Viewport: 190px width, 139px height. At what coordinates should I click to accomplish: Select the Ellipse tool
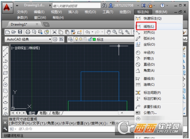(5, 103)
